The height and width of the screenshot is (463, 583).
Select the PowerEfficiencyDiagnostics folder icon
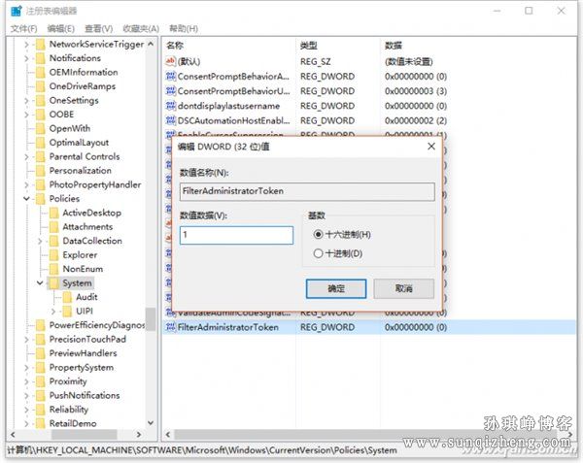tap(41, 325)
